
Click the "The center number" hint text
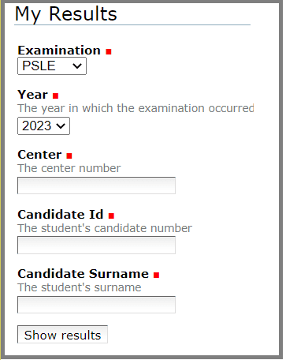[69, 168]
